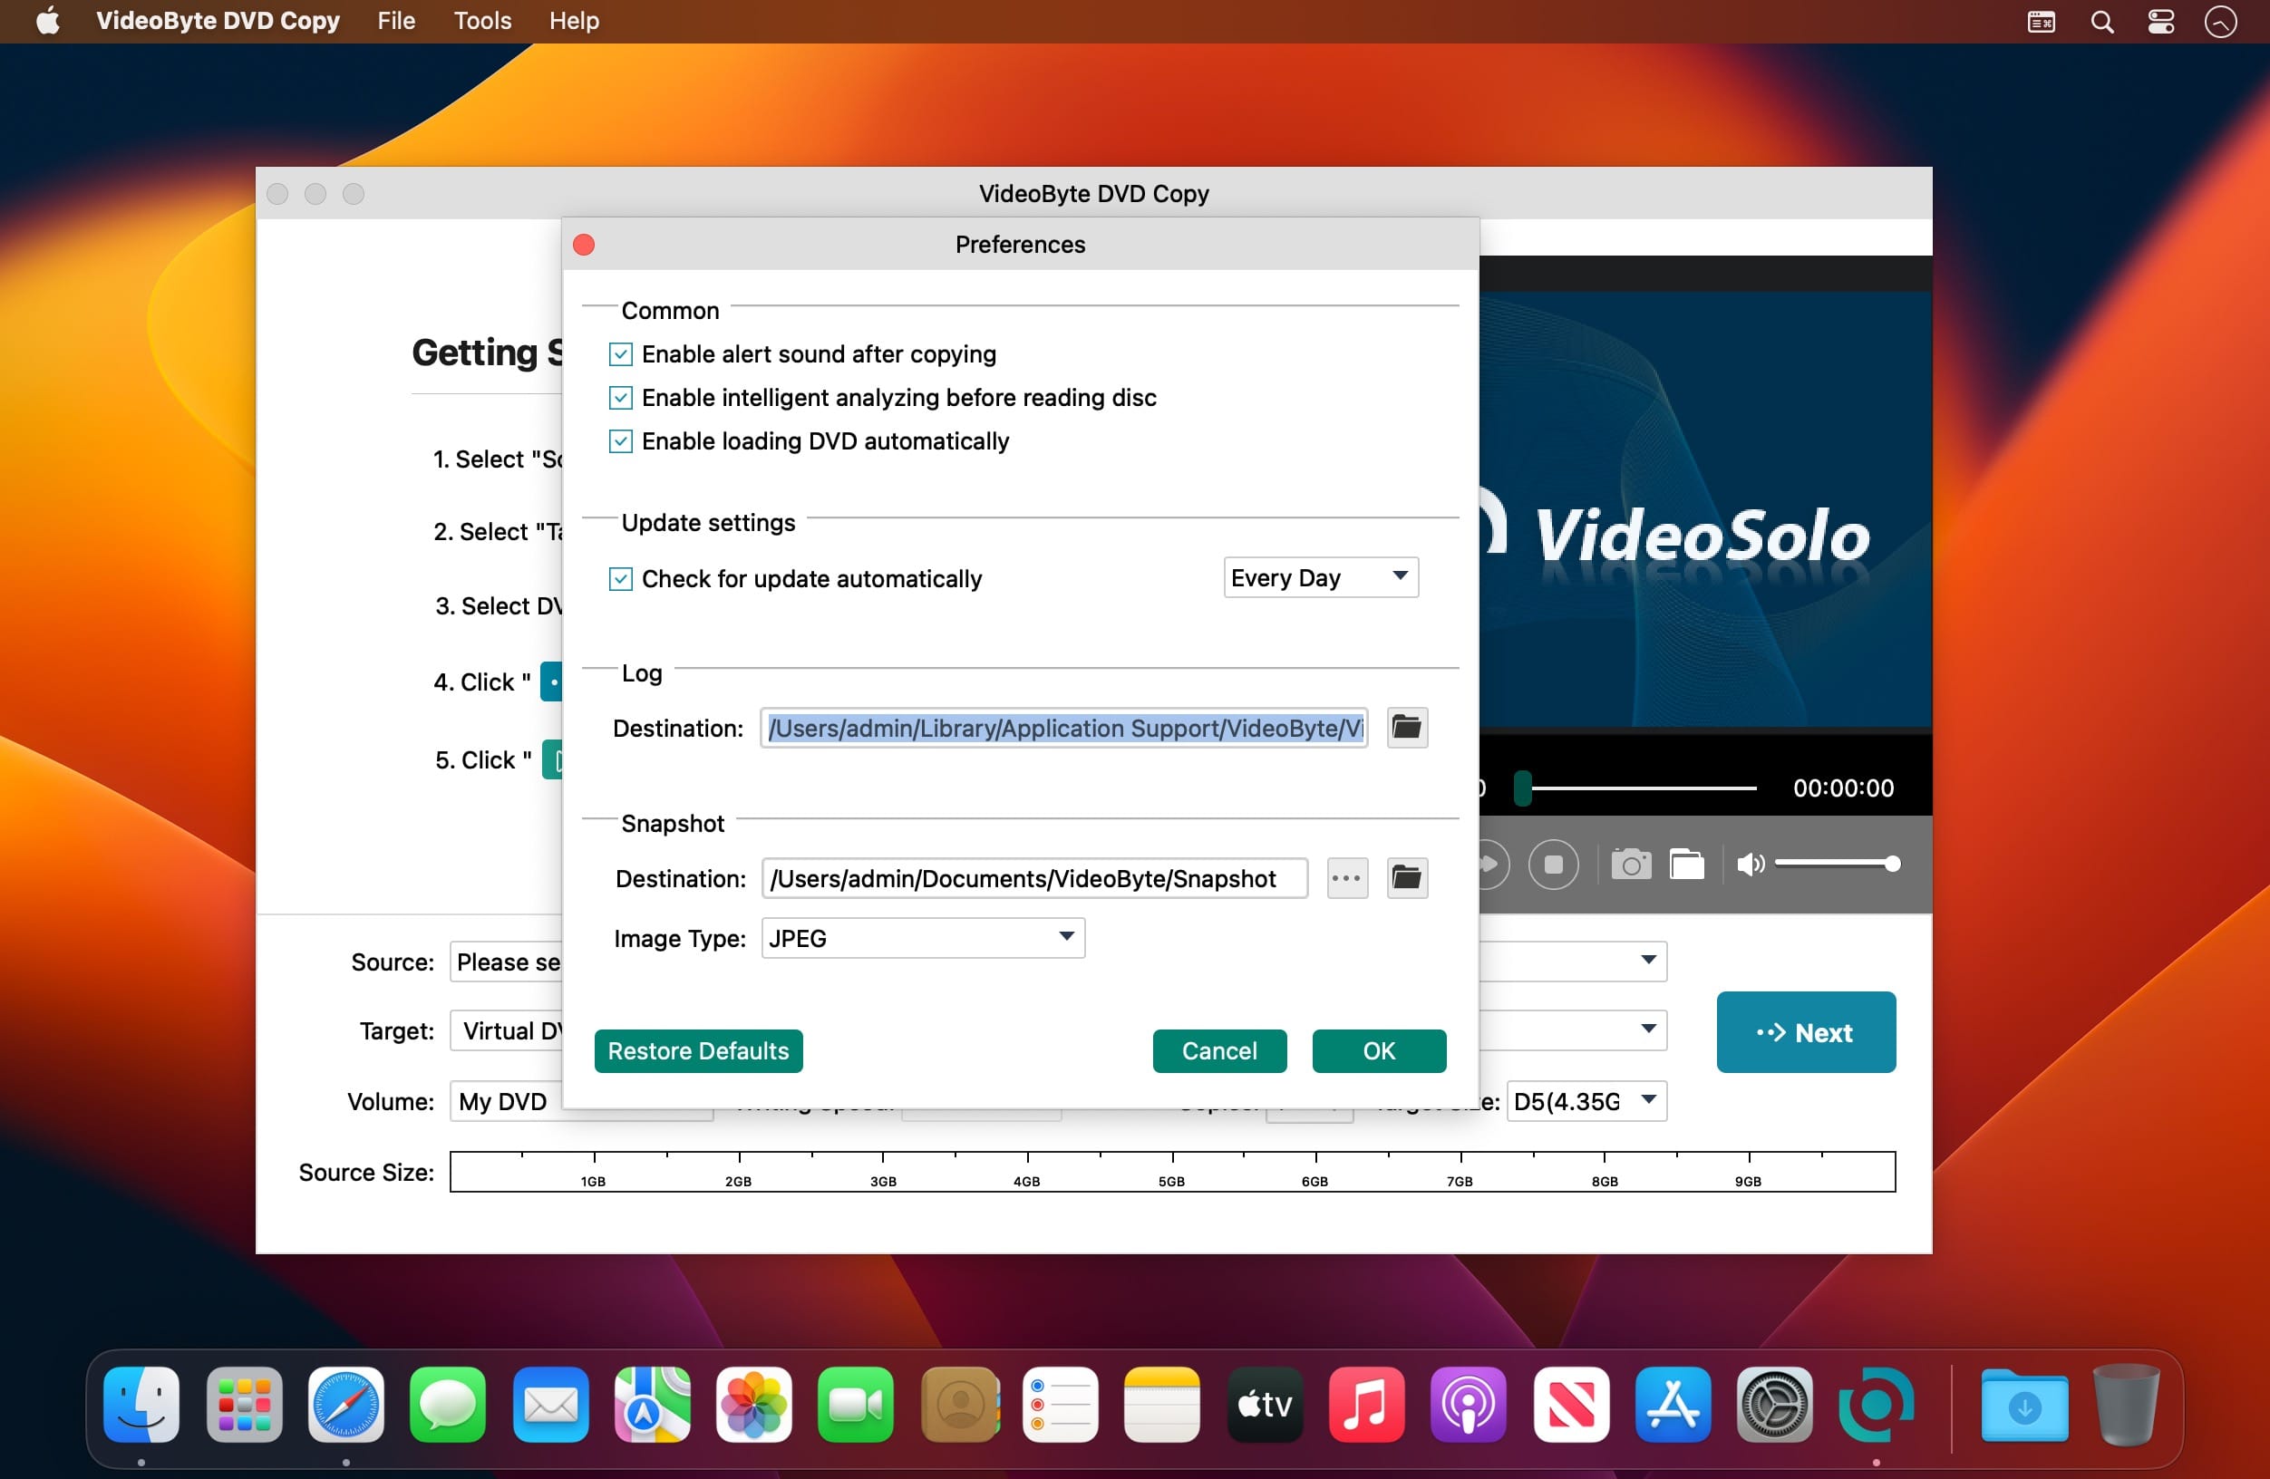
Task: Mute the preview volume speaker icon
Action: (1751, 864)
